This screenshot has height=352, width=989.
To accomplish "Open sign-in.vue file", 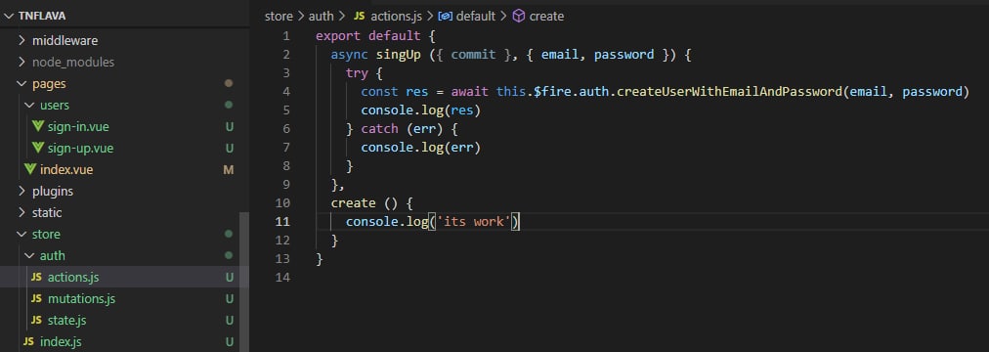I will click(78, 127).
